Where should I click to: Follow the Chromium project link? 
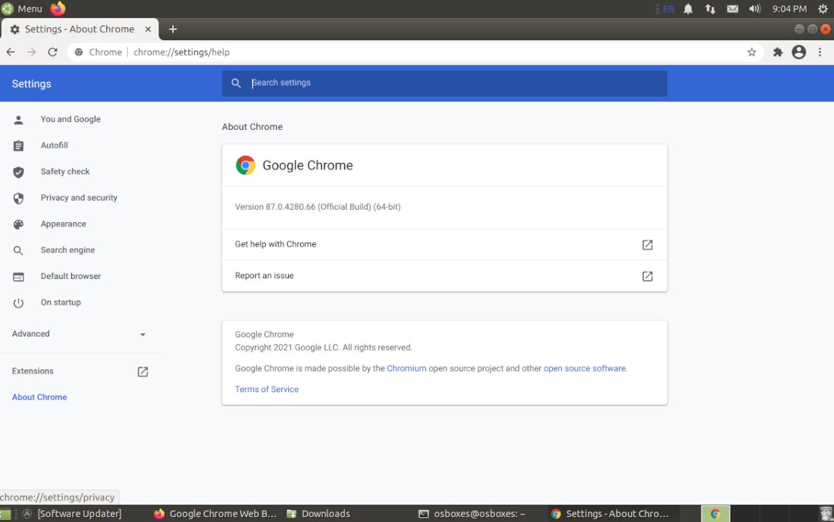click(406, 368)
